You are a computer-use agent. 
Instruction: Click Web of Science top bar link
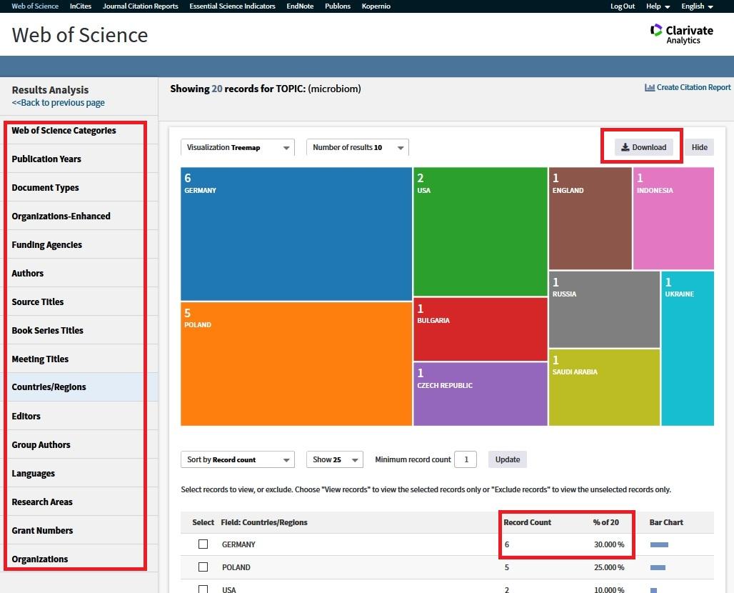(35, 6)
